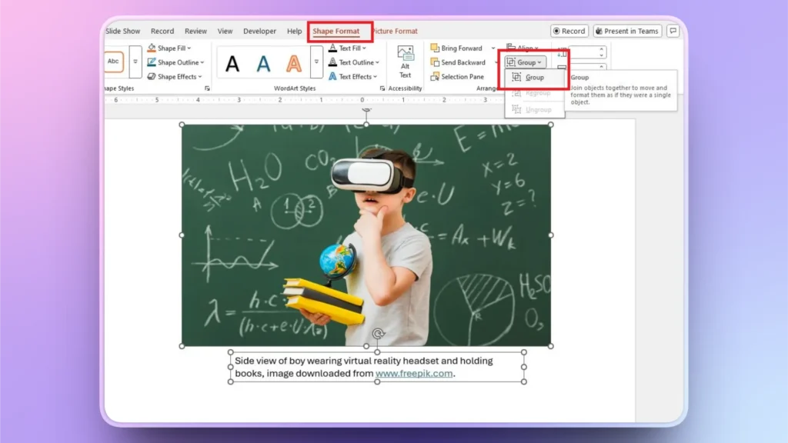Screen dimensions: 788x443
Task: Click the Shape Fill icon
Action: pos(151,48)
